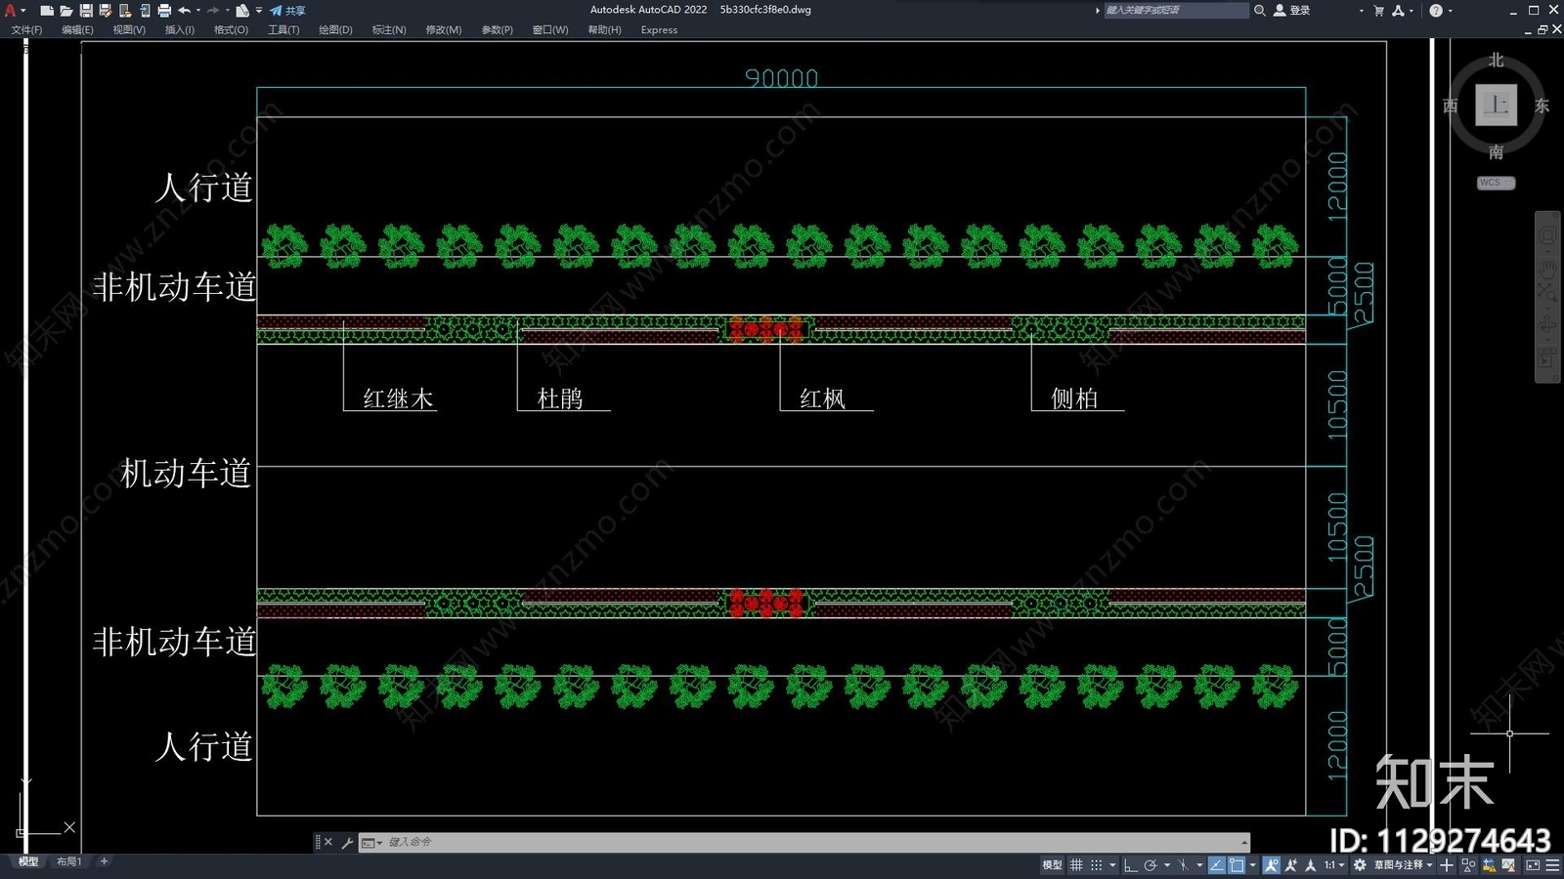The width and height of the screenshot is (1564, 879).
Task: Click the workspace switching gear icon
Action: pyautogui.click(x=1360, y=865)
